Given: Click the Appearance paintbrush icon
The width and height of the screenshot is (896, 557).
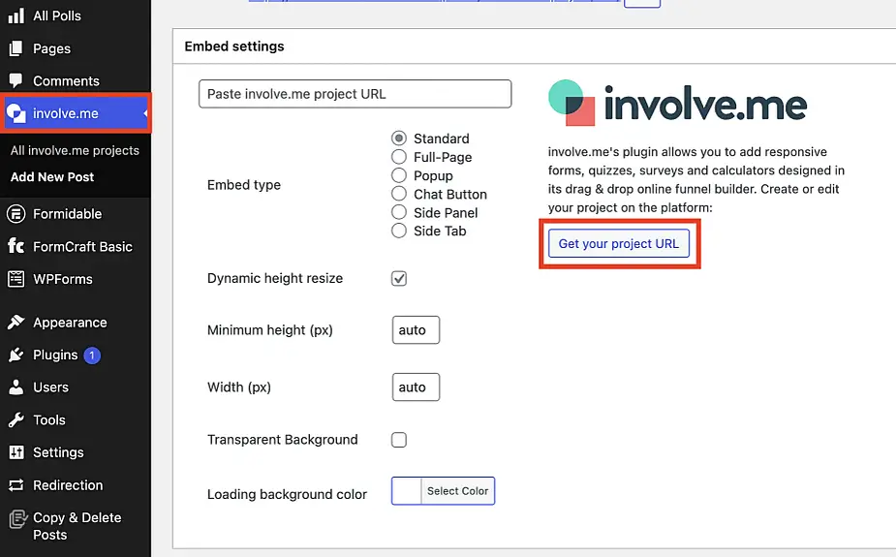Looking at the screenshot, I should tap(16, 323).
